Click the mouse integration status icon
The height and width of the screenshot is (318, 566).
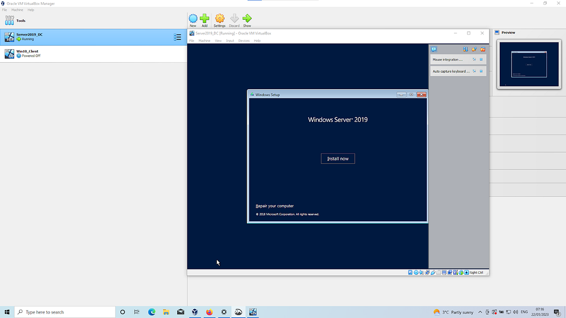click(x=461, y=273)
